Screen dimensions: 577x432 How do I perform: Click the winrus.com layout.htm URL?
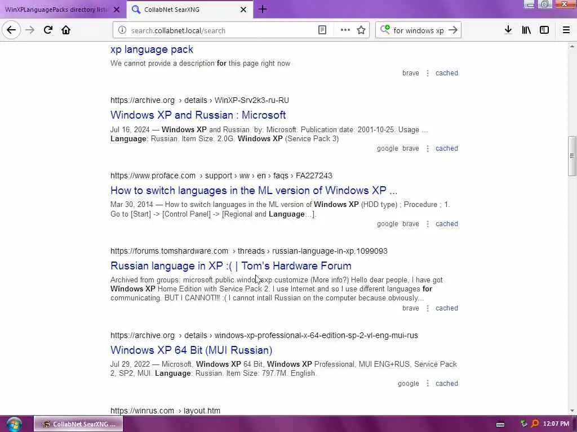(165, 411)
